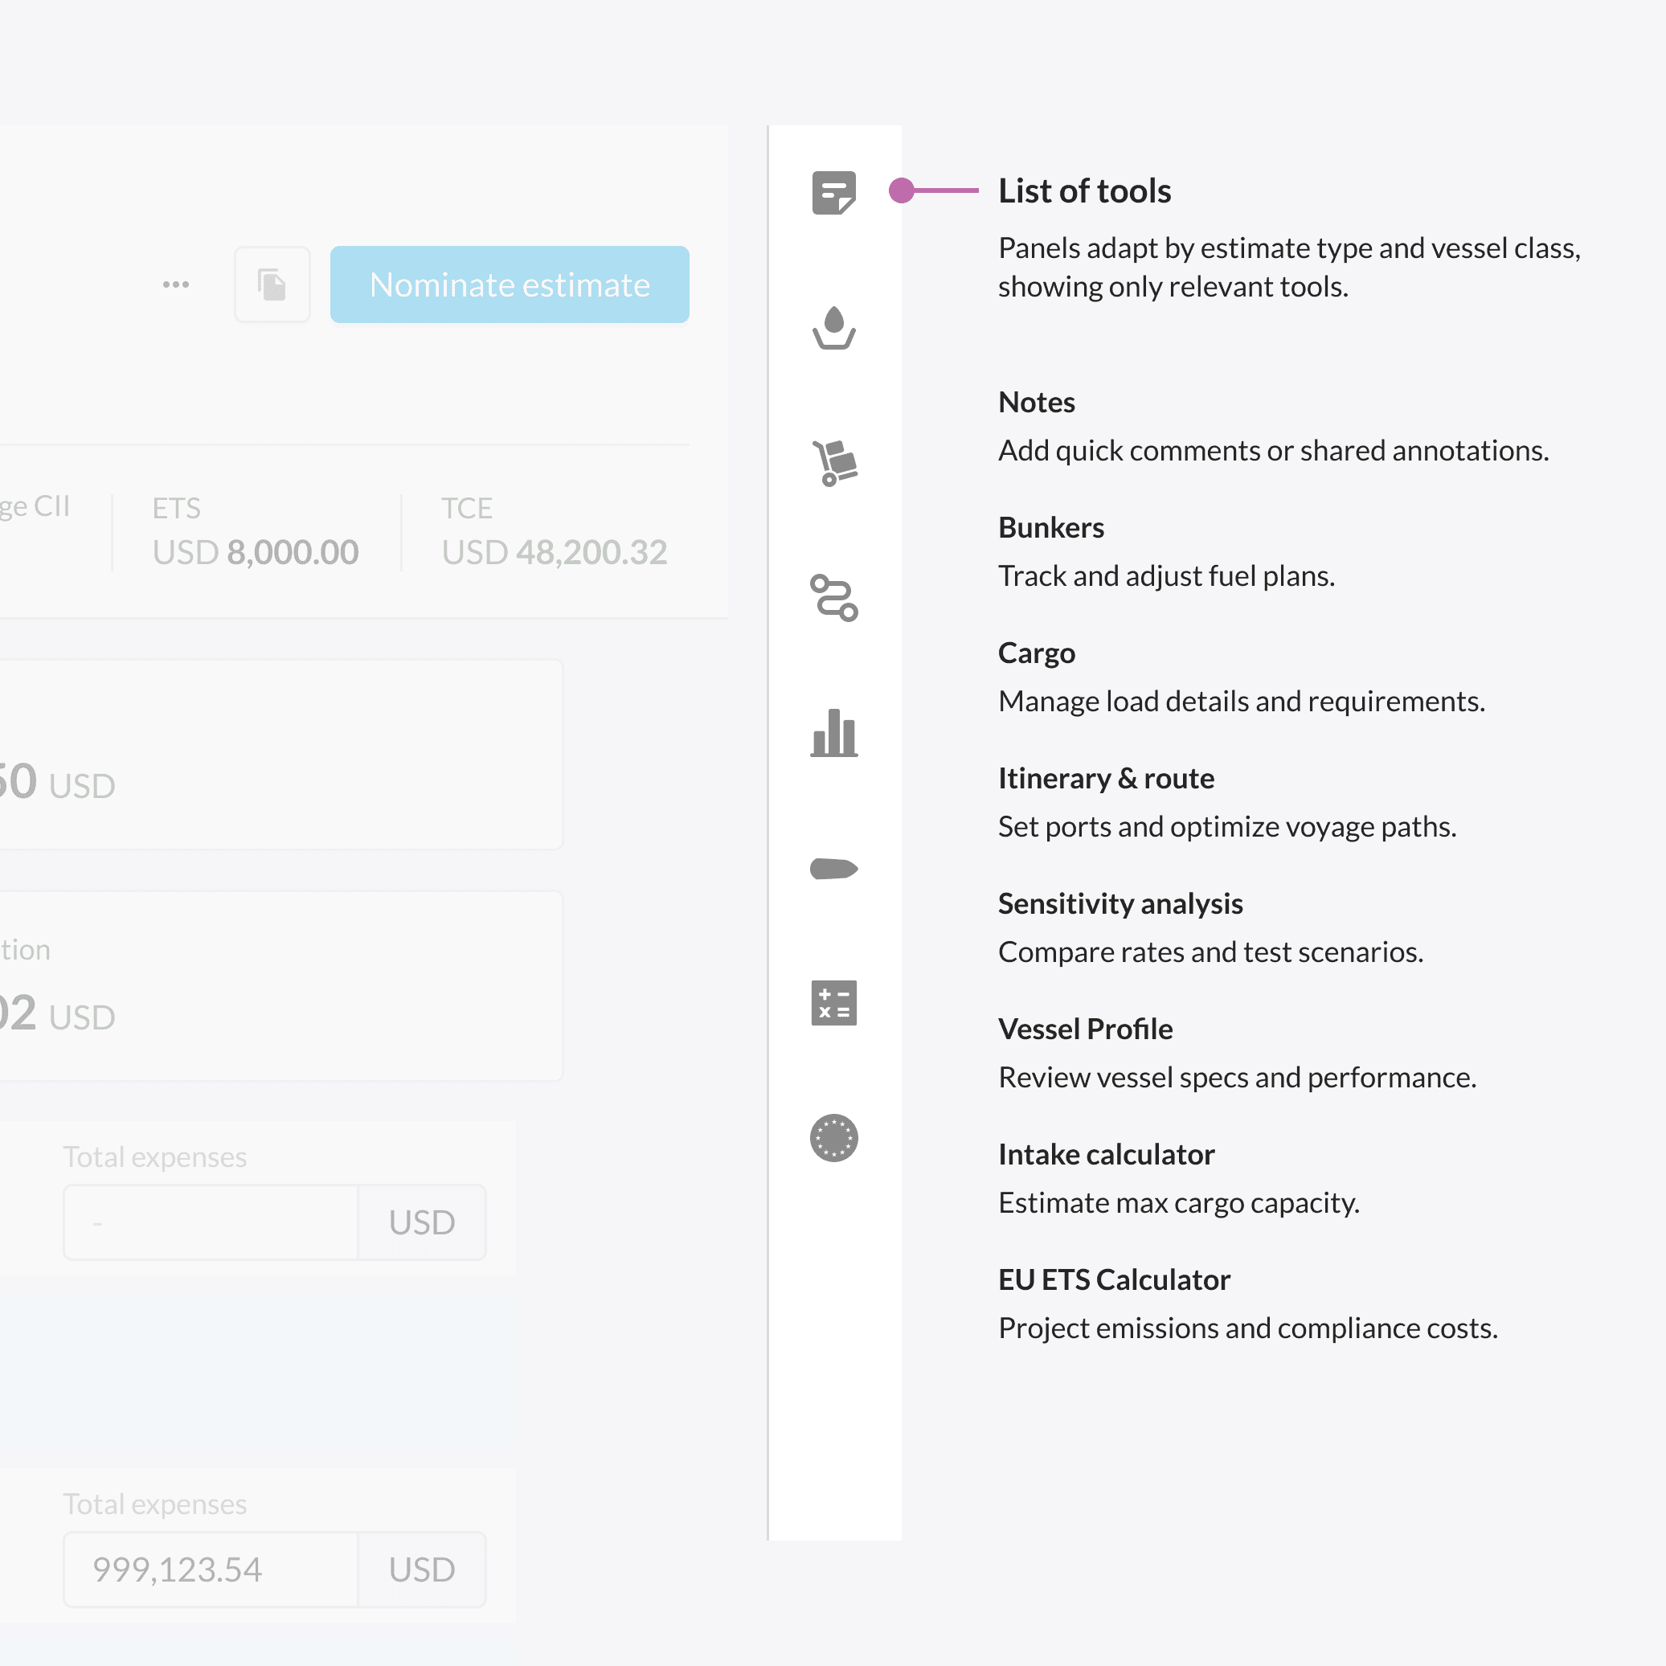1666x1666 pixels.
Task: Click the ETS value USD 8,000.00
Action: (x=256, y=553)
